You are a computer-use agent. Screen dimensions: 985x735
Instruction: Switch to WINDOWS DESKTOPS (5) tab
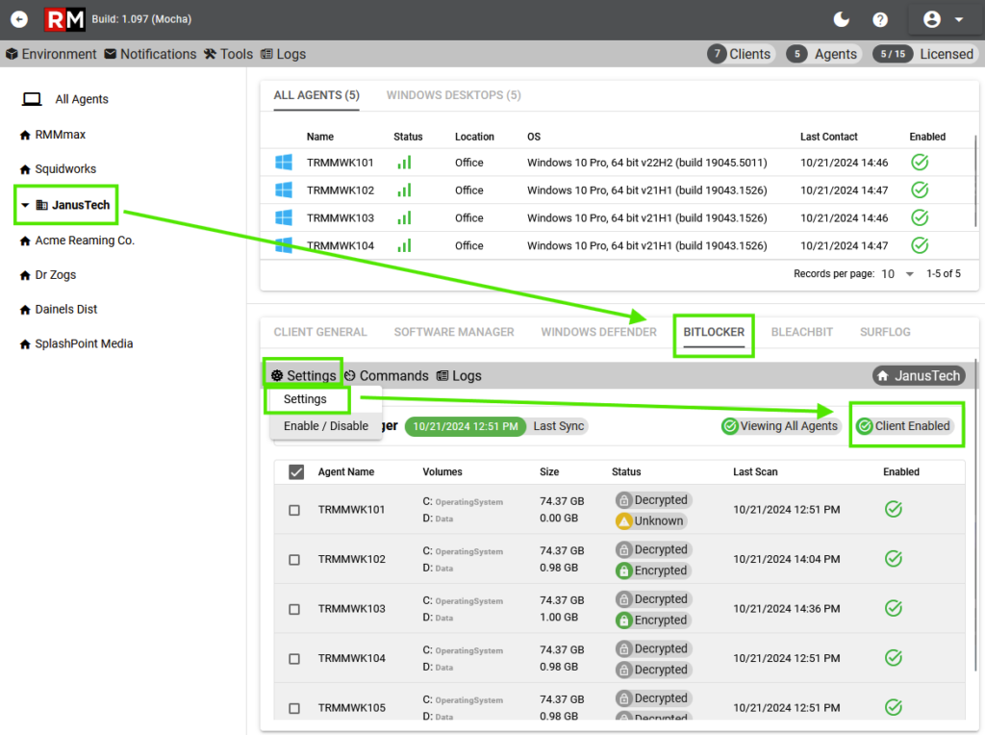point(454,95)
